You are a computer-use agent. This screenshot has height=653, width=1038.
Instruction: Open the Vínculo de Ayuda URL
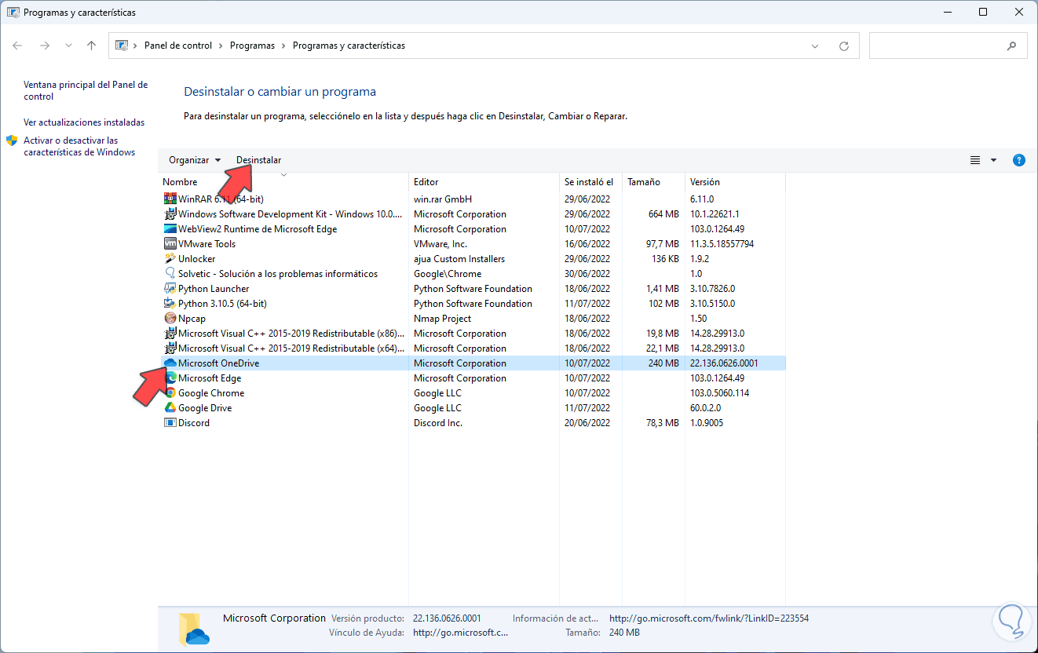461,633
